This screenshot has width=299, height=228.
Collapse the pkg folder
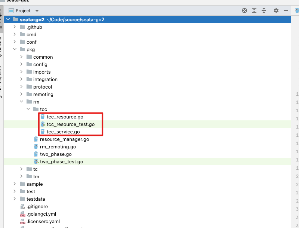click(x=15, y=49)
